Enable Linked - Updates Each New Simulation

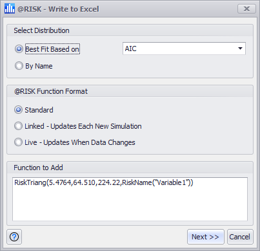click(18, 126)
